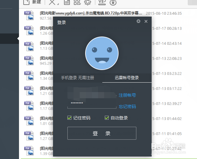Click the blue smiley avatar

(x=102, y=53)
